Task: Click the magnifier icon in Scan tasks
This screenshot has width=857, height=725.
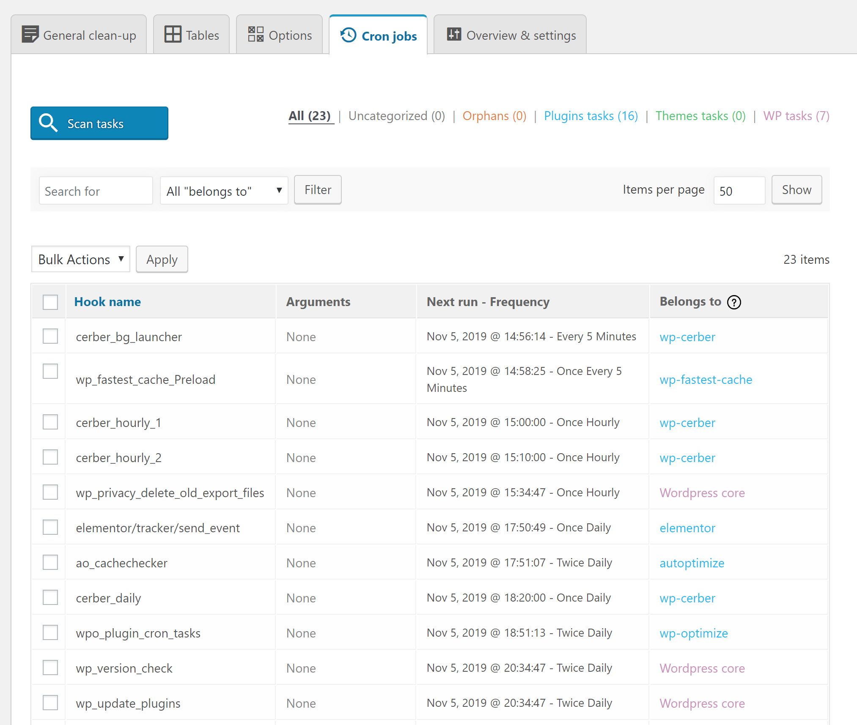Action: point(48,123)
